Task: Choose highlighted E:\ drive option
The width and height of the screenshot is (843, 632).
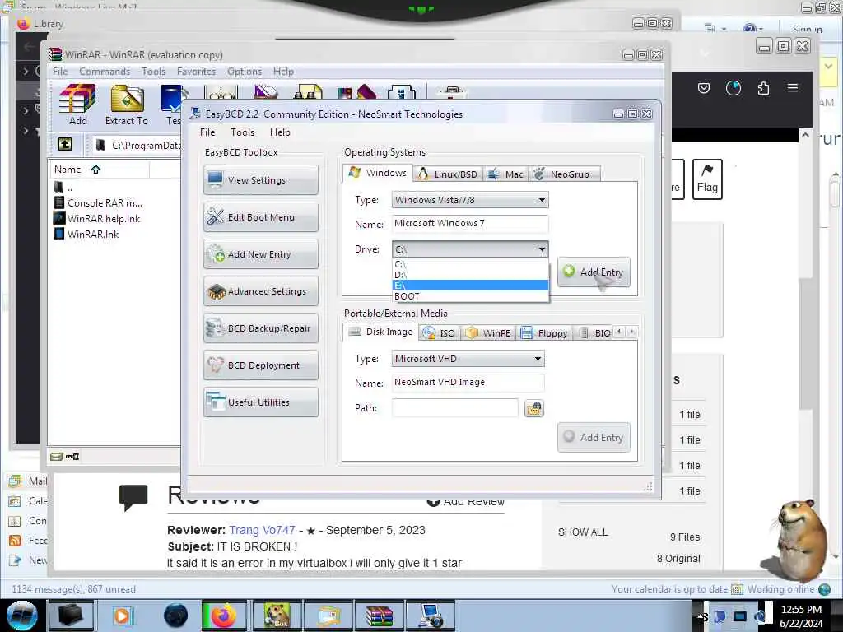Action: point(470,286)
